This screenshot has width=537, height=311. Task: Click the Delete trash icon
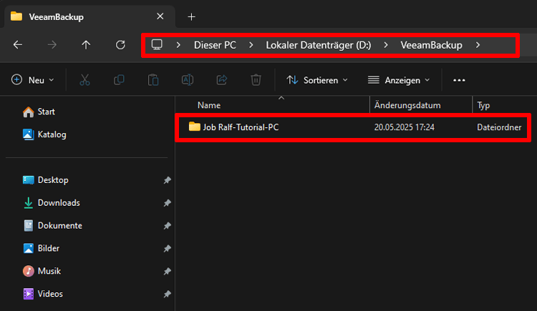click(256, 80)
